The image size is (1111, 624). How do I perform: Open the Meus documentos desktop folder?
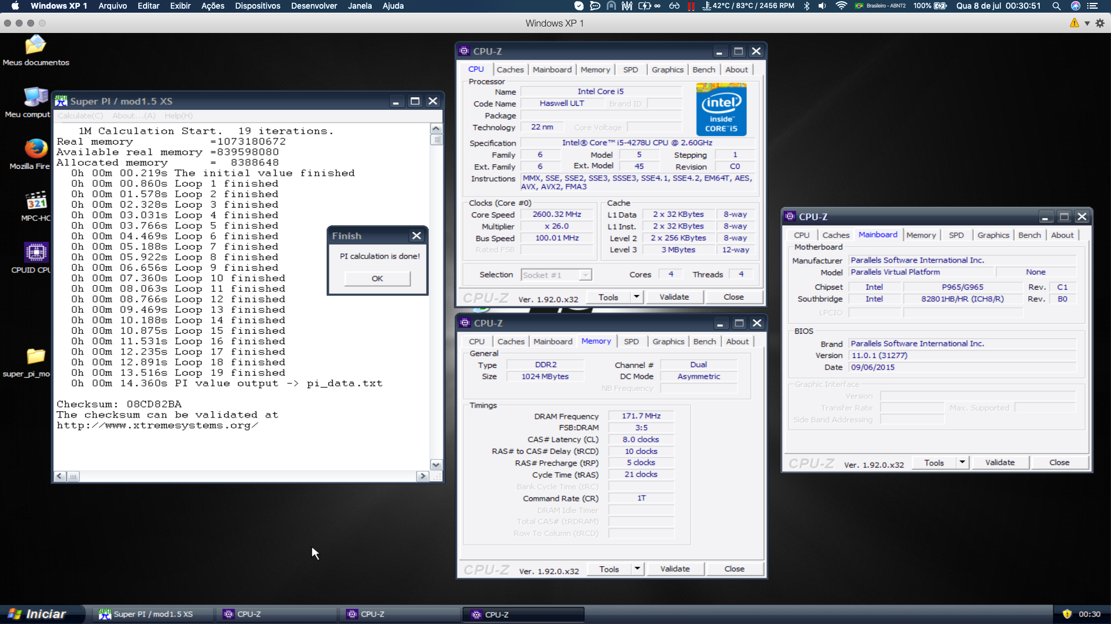pyautogui.click(x=35, y=50)
